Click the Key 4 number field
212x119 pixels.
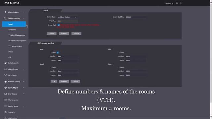[136, 71]
